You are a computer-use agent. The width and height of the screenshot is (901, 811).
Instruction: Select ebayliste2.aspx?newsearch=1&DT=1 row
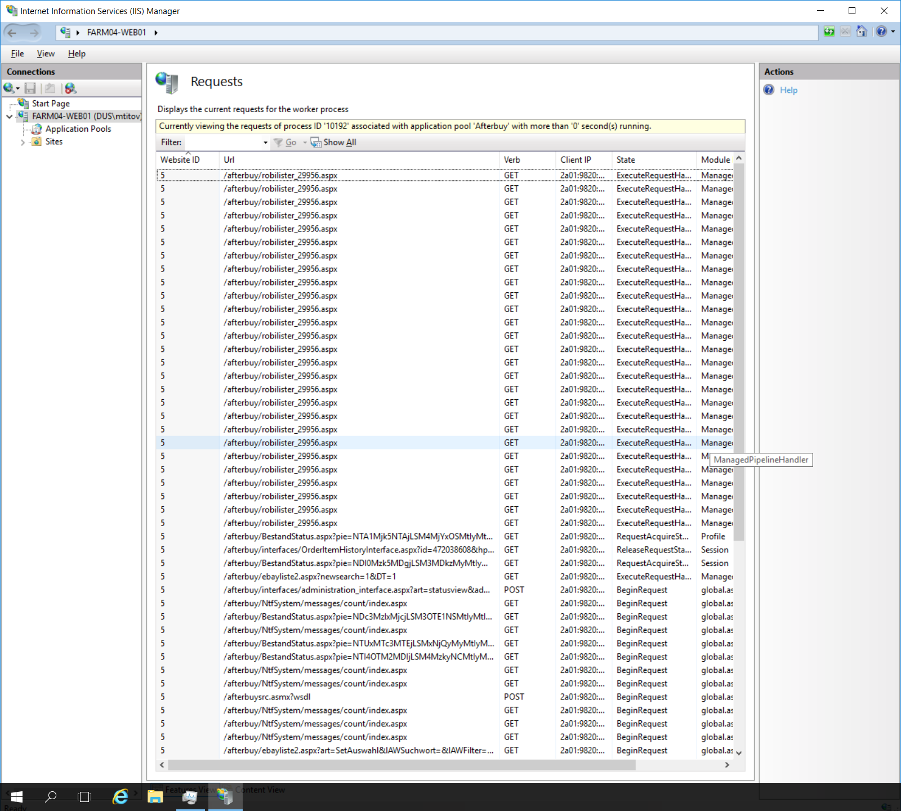point(445,577)
